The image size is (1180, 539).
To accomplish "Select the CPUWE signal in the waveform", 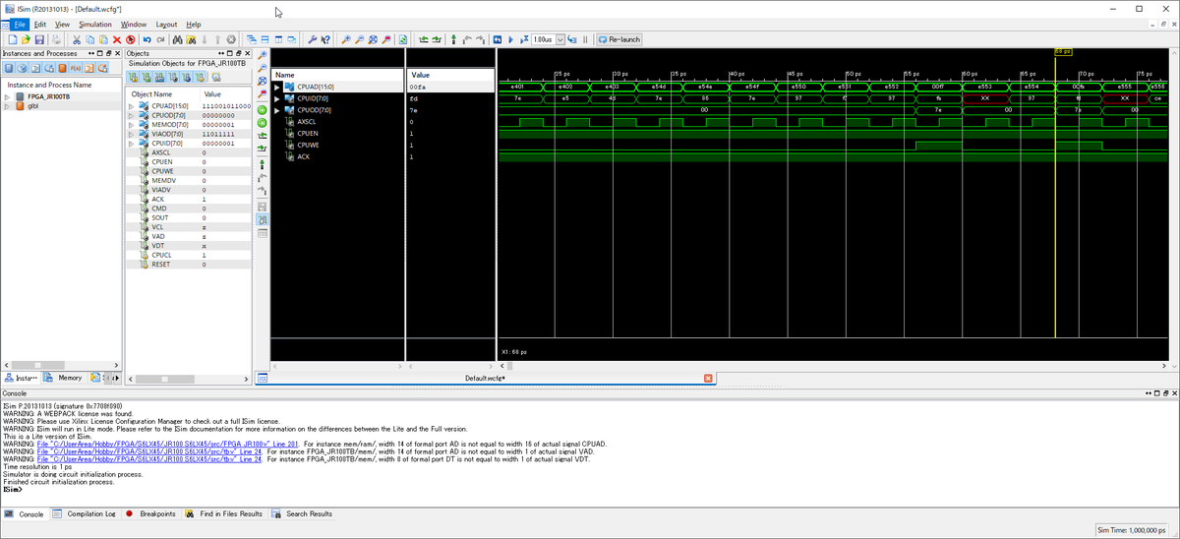I will (309, 145).
